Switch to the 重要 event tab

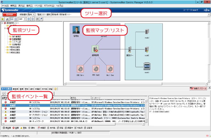[21, 89]
